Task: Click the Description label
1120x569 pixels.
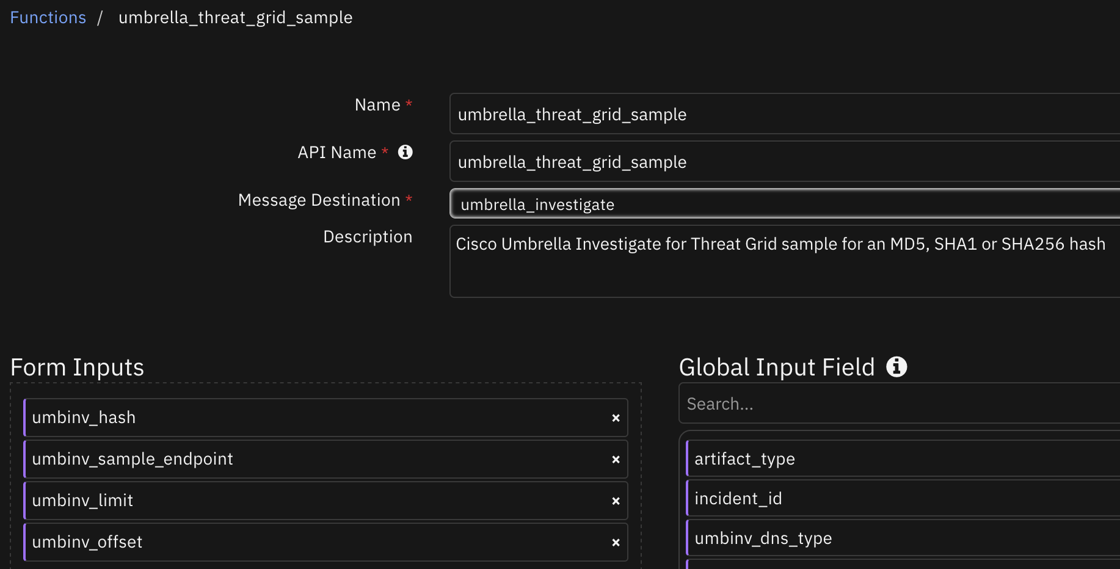Action: coord(368,237)
